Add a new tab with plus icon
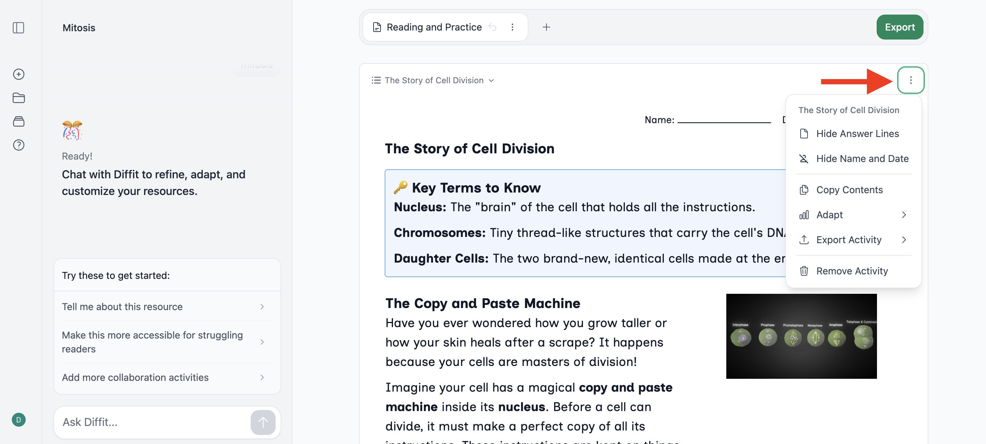This screenshot has height=444, width=986. tap(546, 27)
